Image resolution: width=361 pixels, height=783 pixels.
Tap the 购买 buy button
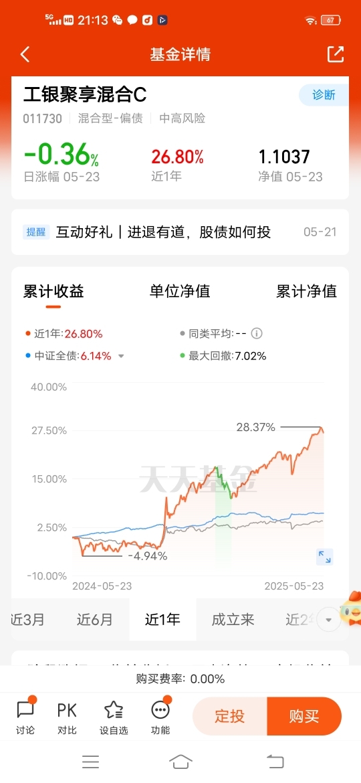pos(304,716)
